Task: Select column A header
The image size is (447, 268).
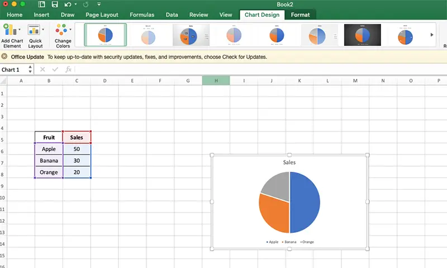Action: coord(21,81)
